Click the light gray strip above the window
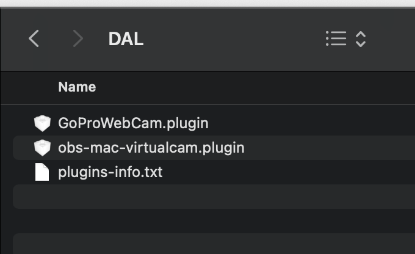415x254 pixels. [x=208, y=3]
